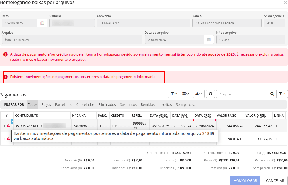Viewport: 288px width, 185px height.
Task: Switch to the Sem parcela filter tab
Action: coord(185,104)
